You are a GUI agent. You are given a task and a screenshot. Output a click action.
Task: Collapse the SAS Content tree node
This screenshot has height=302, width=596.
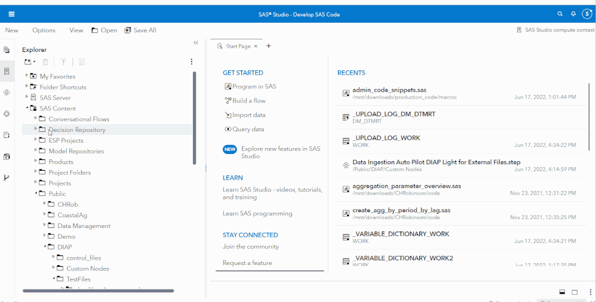click(x=26, y=108)
